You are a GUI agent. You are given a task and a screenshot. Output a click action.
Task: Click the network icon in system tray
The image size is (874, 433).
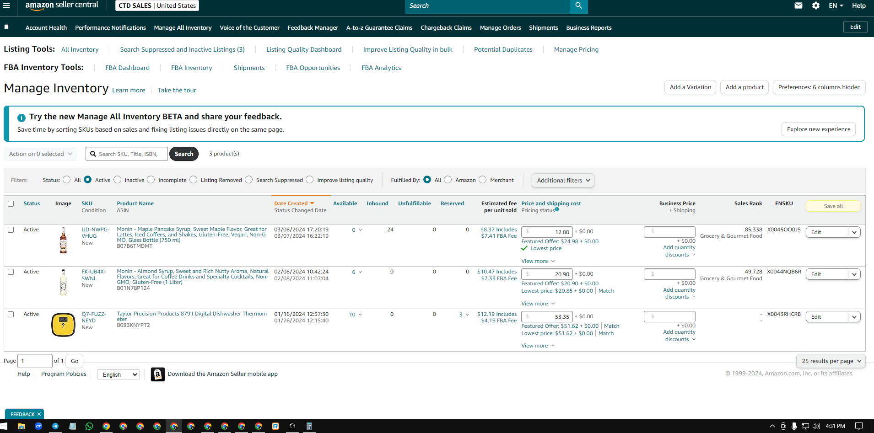pyautogui.click(x=805, y=426)
